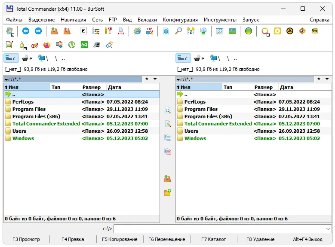Image resolution: width=335 pixels, height=247 pixels.
Task: Open dropdown arrow on red-yellow ring icon
Action: (268, 35)
